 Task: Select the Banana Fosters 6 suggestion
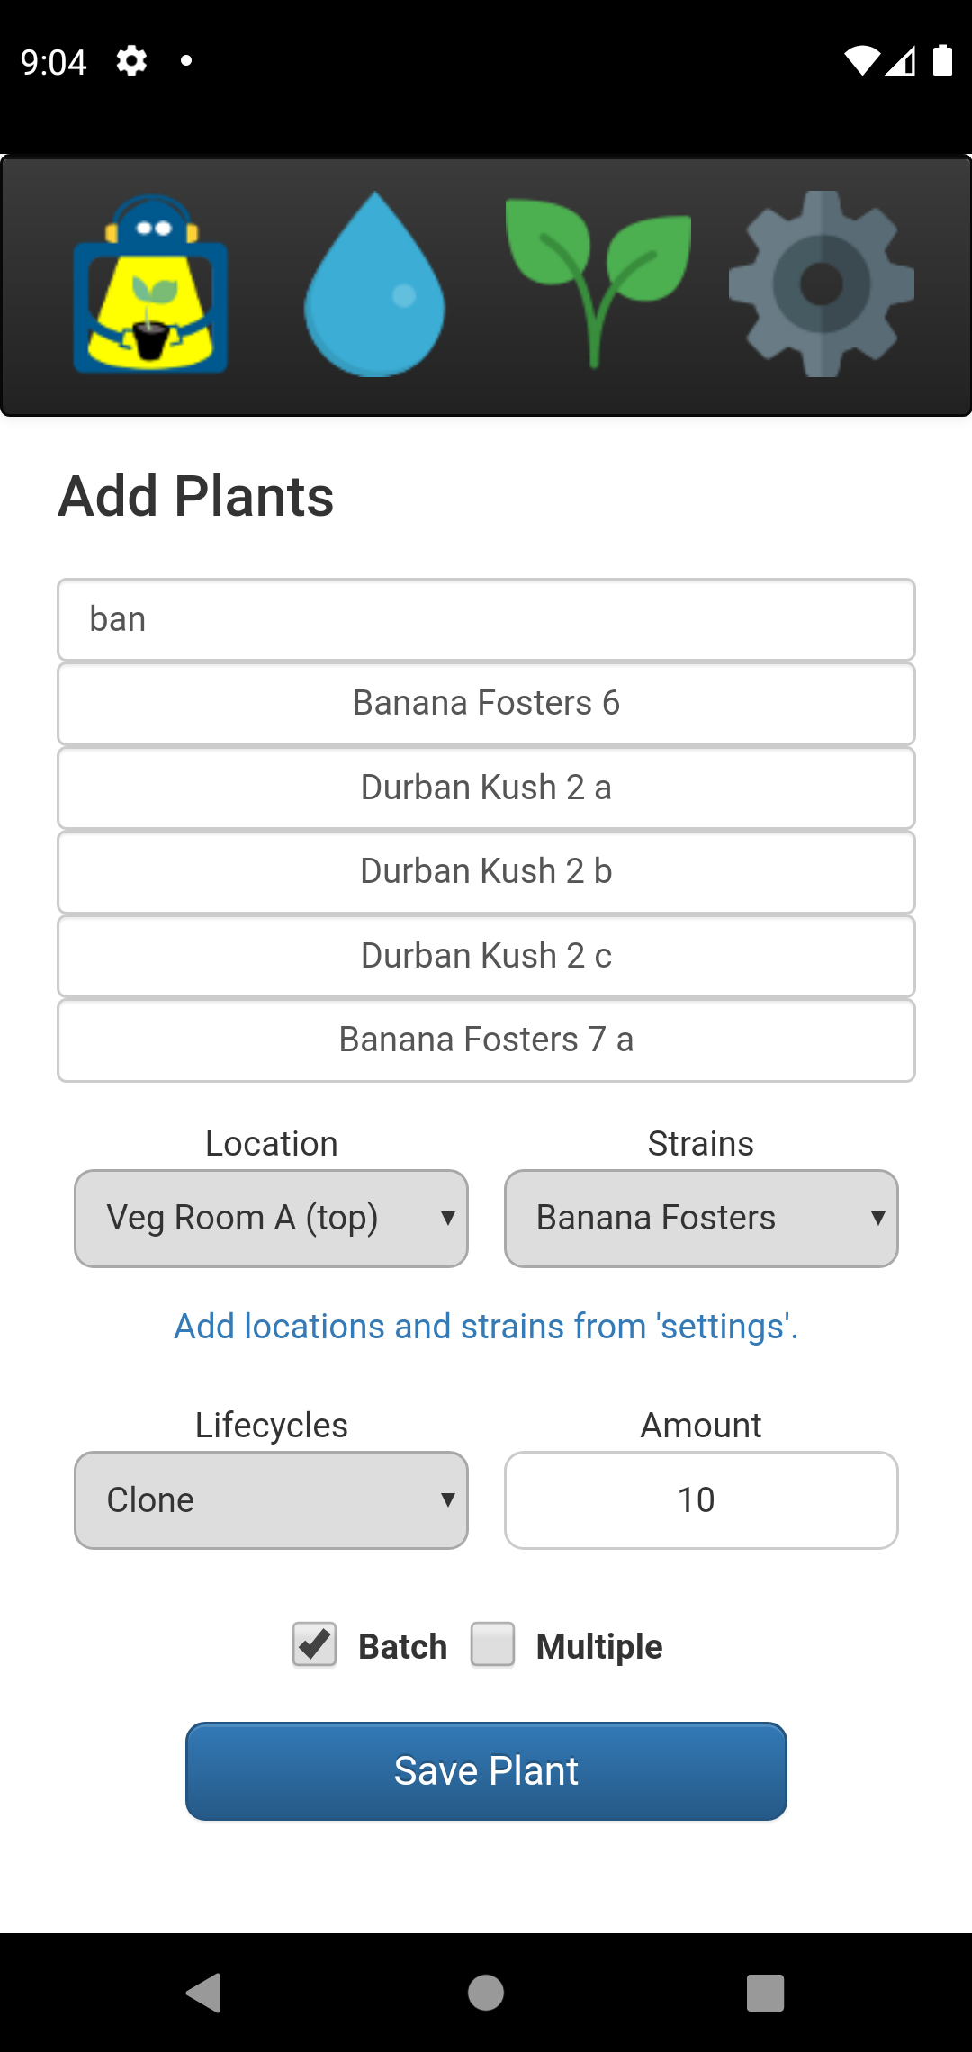[486, 704]
